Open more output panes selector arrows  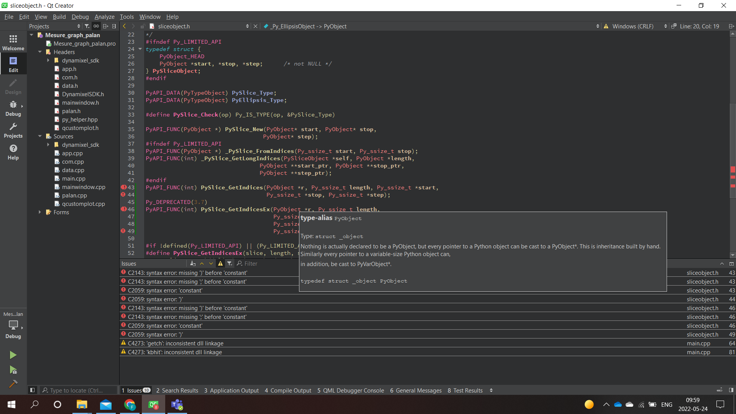coord(491,390)
